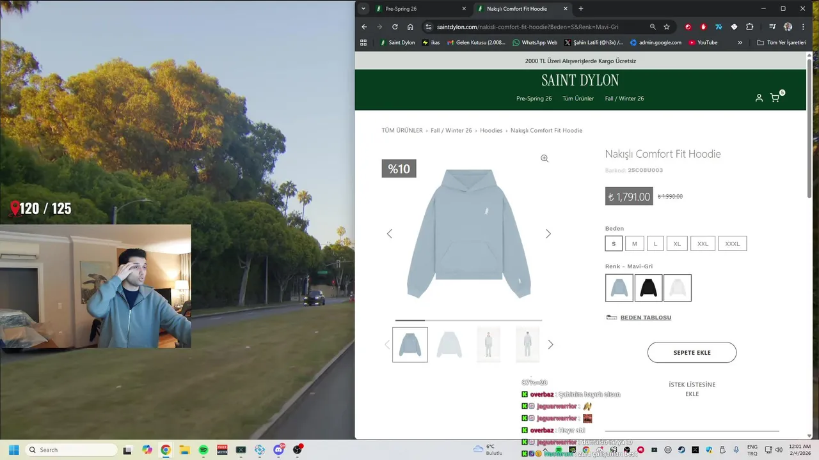Zoom the product image with magnifier icon
Screen dimensions: 819x460
pyautogui.click(x=545, y=158)
